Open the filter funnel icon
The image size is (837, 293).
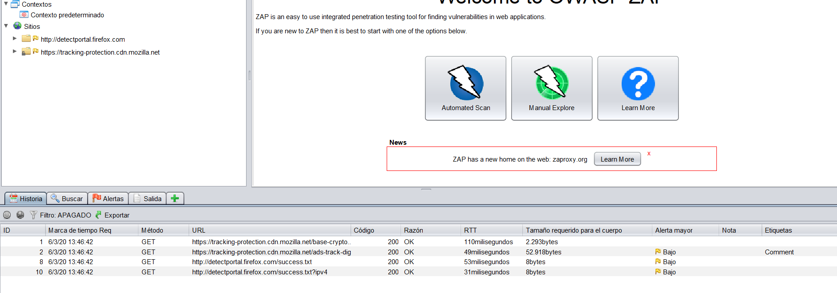click(x=33, y=215)
